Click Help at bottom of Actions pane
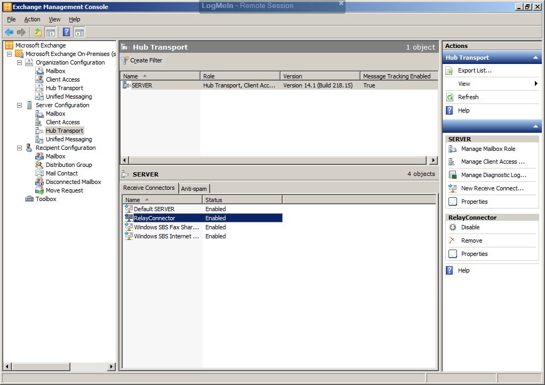 click(463, 270)
